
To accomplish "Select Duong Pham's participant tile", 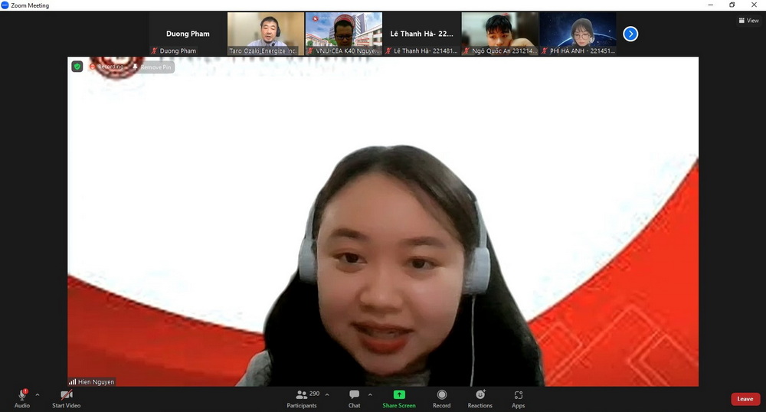I will (x=188, y=34).
